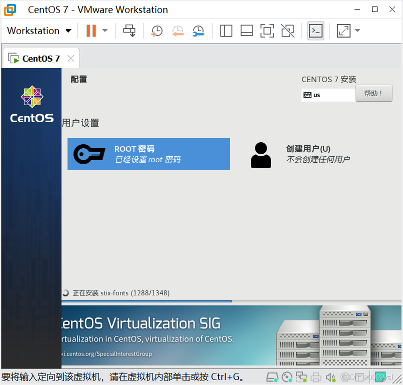Take a snapshot of this virtual machine

pos(156,31)
